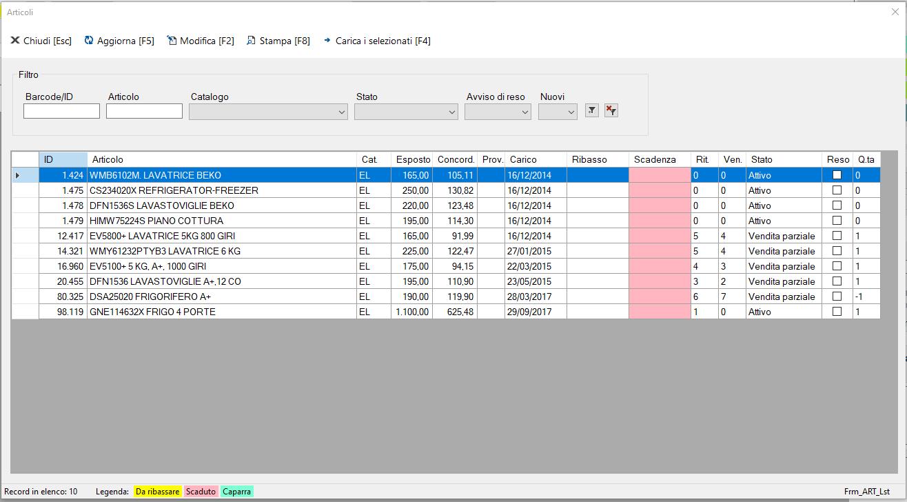Viewport: 907px width, 502px height.
Task: Click the green Caparra legend swatch
Action: (237, 492)
